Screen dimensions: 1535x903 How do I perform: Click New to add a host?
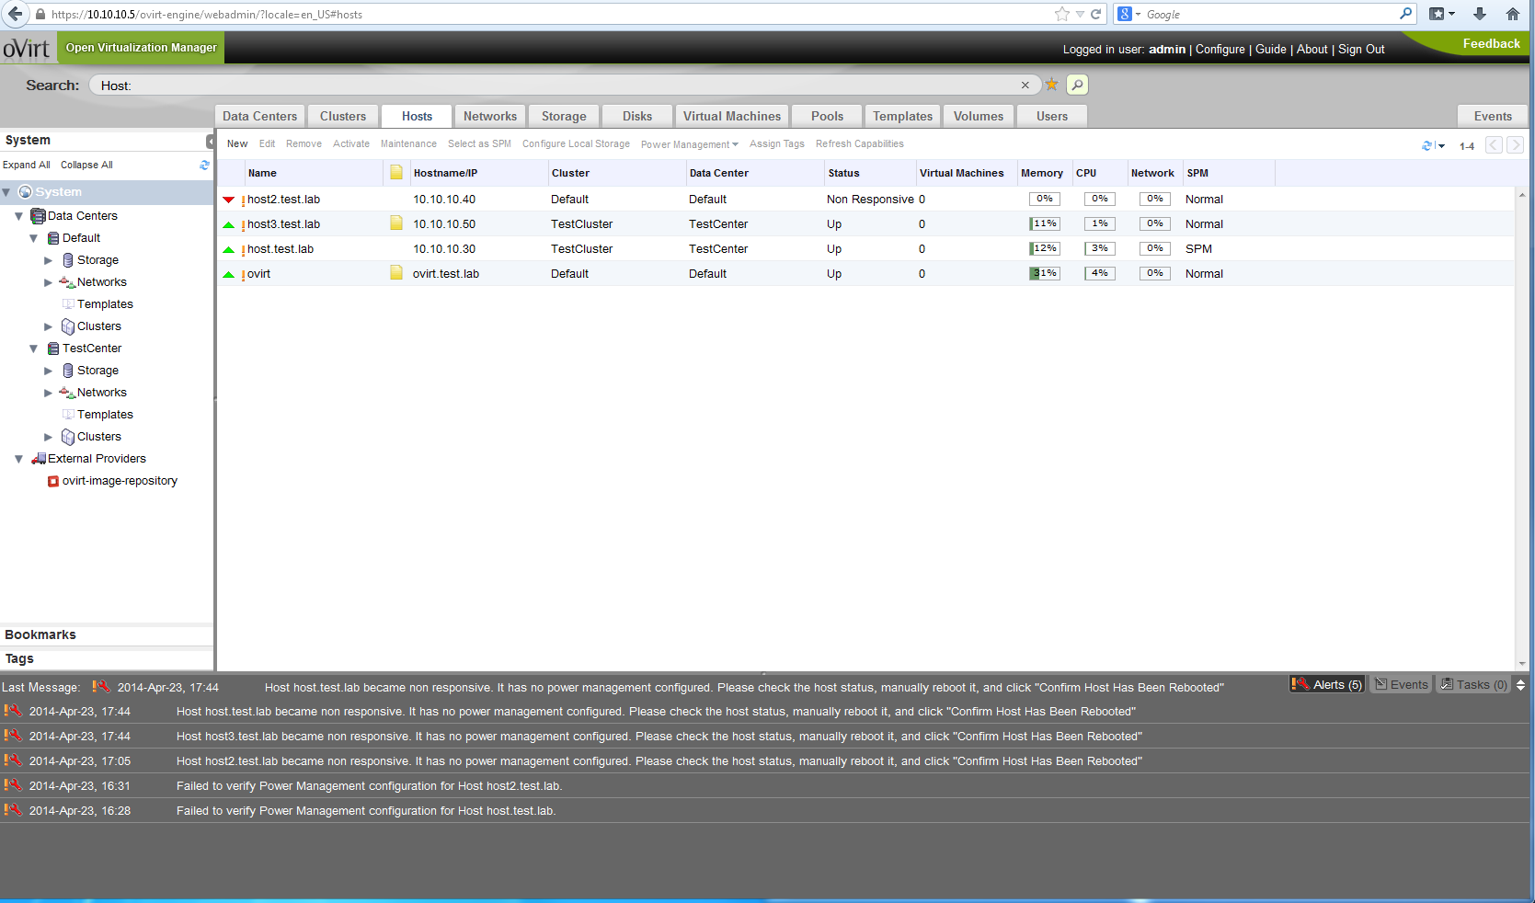(237, 143)
